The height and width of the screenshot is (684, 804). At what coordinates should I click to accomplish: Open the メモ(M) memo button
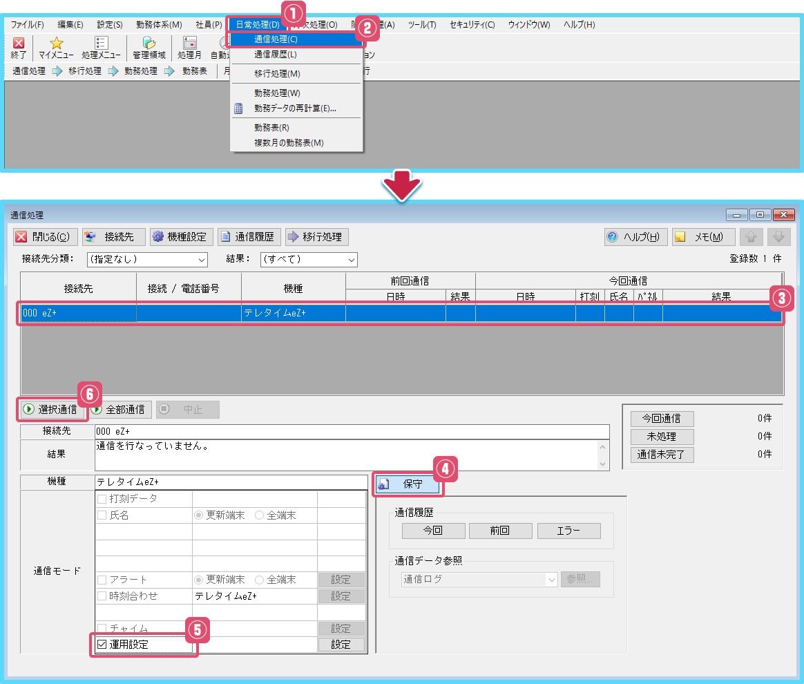pos(702,237)
